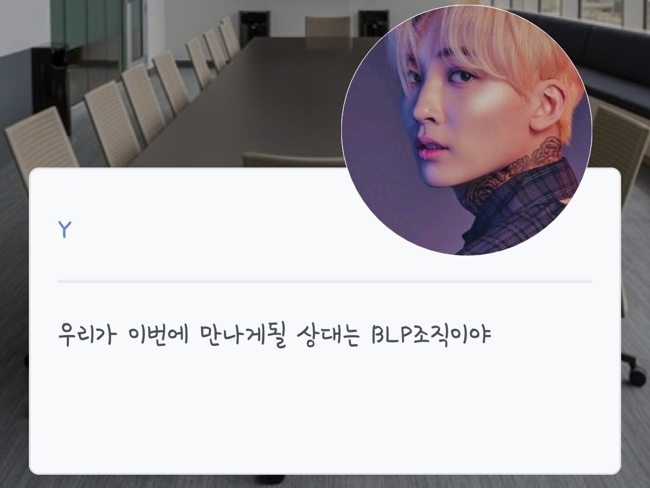Click the horizontal divider line under the name
Image resolution: width=650 pixels, height=488 pixels.
pyautogui.click(x=324, y=281)
